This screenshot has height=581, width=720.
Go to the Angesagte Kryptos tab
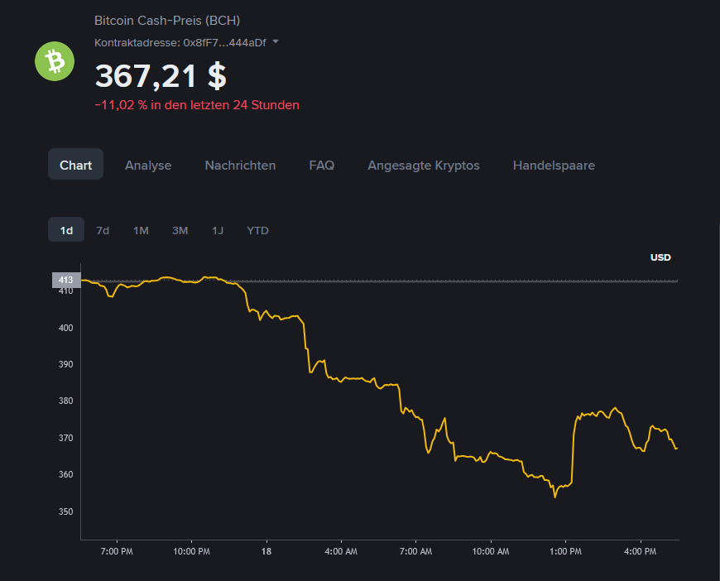424,166
